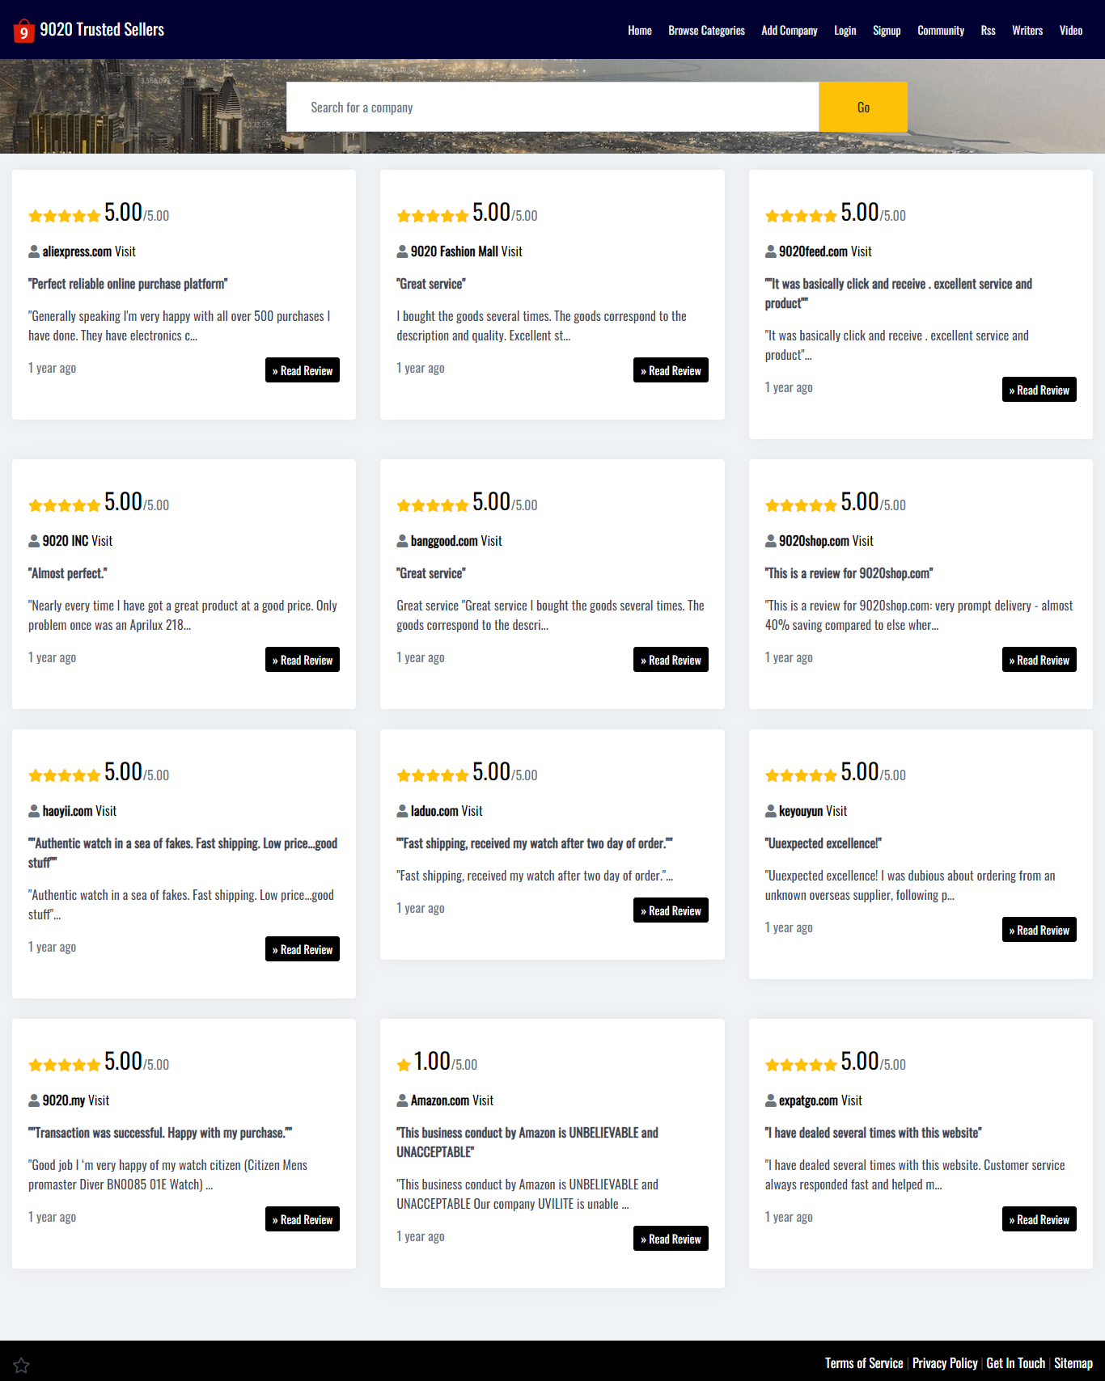Go to the Writers page
Viewport: 1105px width, 1381px height.
[x=1027, y=31]
